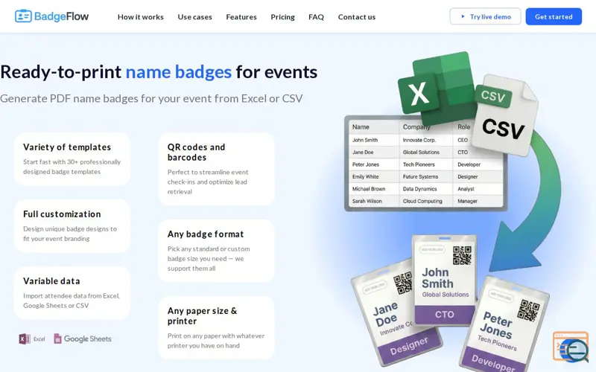Click the Name column header in table
The height and width of the screenshot is (372, 596).
pyautogui.click(x=361, y=126)
